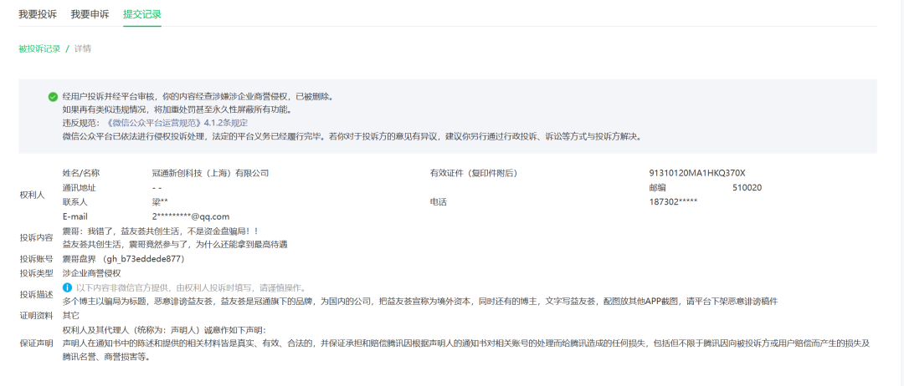
Task: Click the 证明资料 value 其它
Action: click(71, 316)
